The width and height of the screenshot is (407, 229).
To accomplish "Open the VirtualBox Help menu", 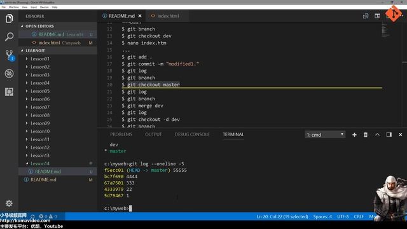I will pyautogui.click(x=55, y=7).
